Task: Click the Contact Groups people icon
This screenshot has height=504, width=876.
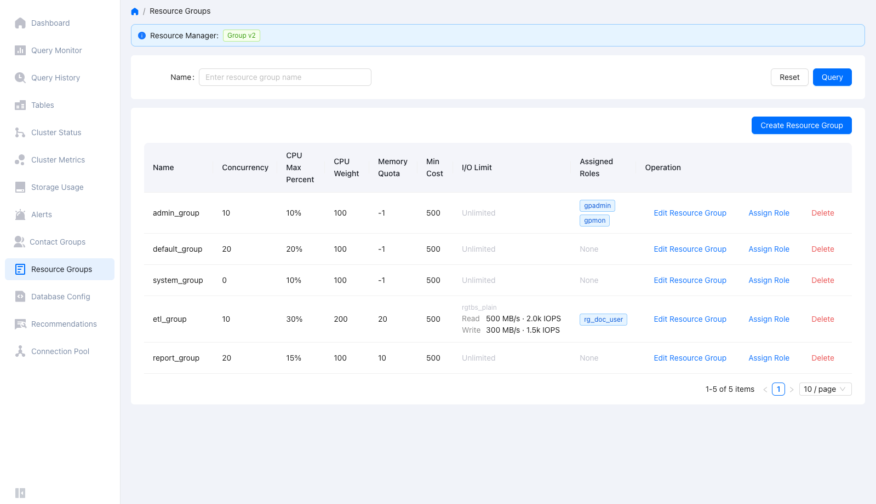Action: tap(20, 242)
